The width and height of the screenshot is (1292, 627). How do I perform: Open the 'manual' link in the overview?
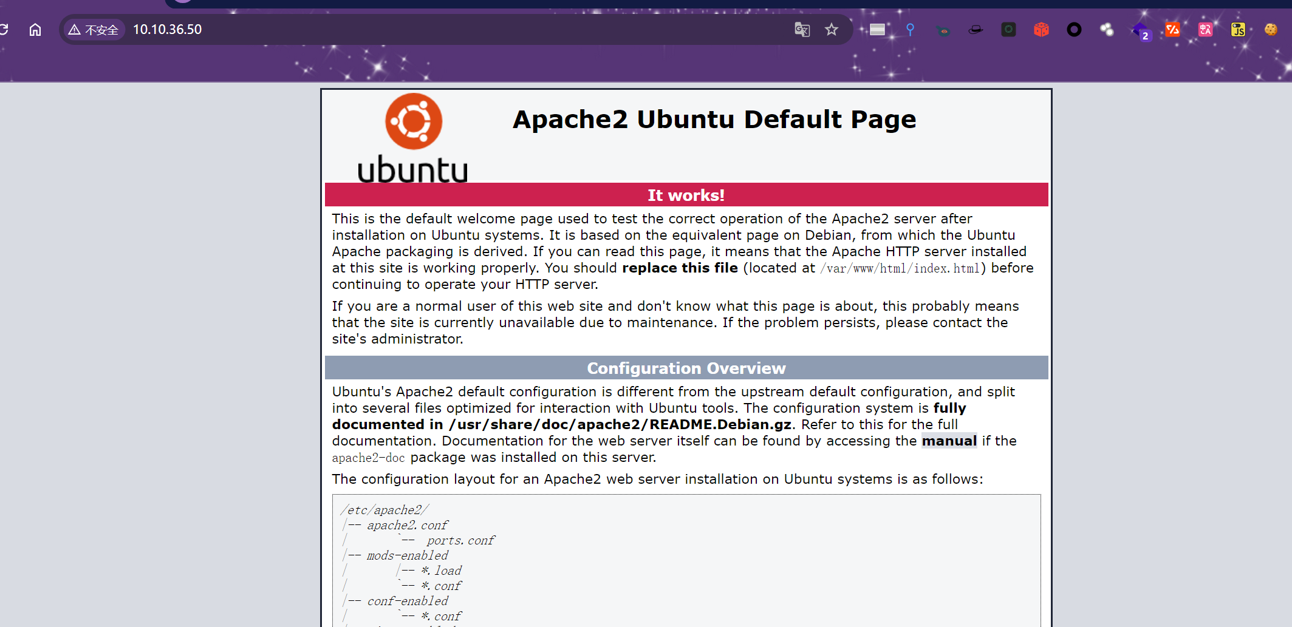point(949,441)
